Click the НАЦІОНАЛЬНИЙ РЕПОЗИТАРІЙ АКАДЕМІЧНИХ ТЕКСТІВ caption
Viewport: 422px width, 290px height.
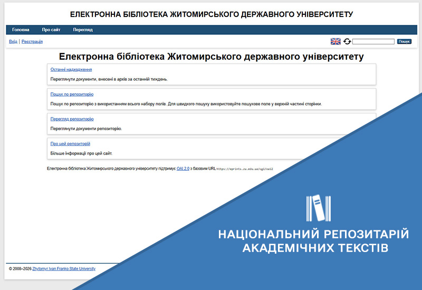coord(313,241)
